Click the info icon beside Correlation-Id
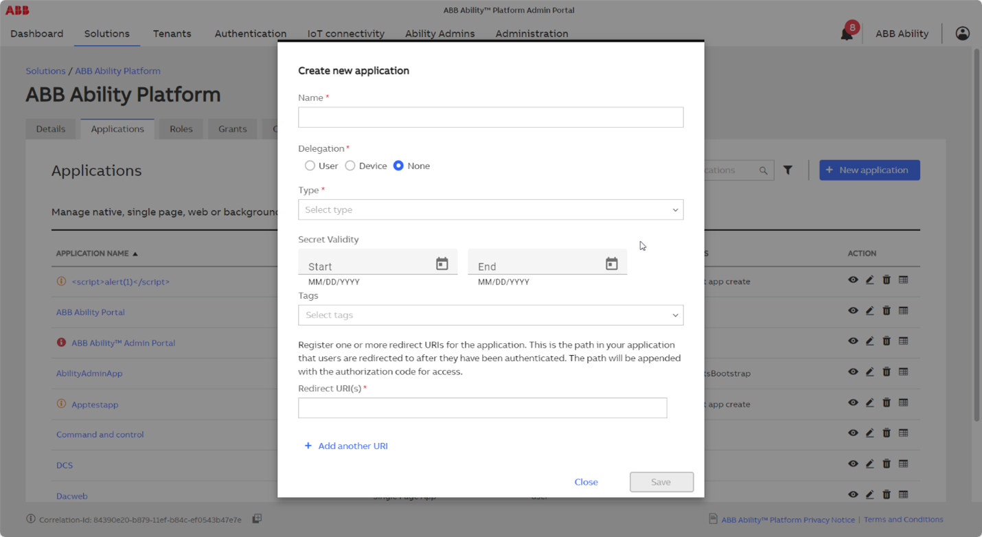 [31, 519]
